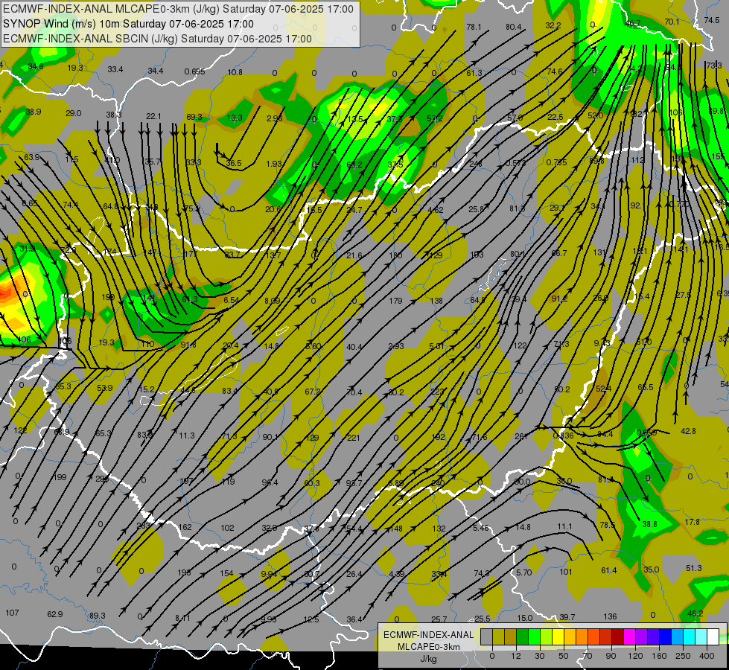This screenshot has width=729, height=670.
Task: Click the map value '179'
Action: coord(395,301)
